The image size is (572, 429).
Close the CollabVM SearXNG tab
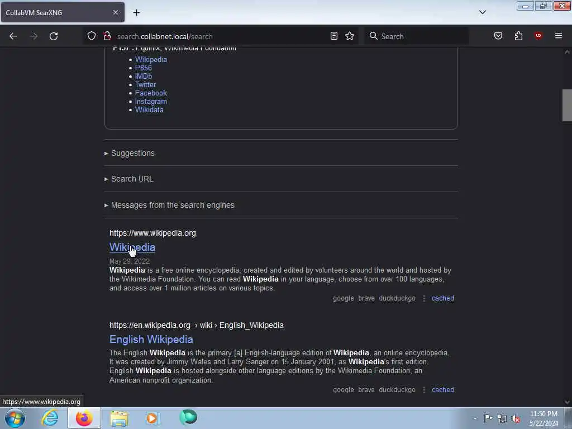pyautogui.click(x=115, y=12)
